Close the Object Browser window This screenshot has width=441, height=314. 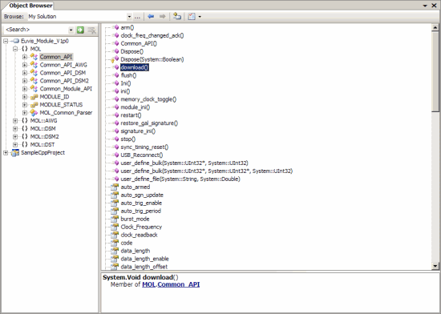(x=434, y=6)
